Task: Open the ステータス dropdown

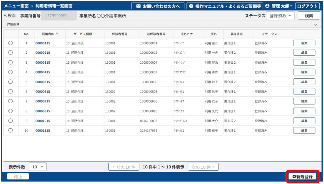Action: click(x=280, y=16)
